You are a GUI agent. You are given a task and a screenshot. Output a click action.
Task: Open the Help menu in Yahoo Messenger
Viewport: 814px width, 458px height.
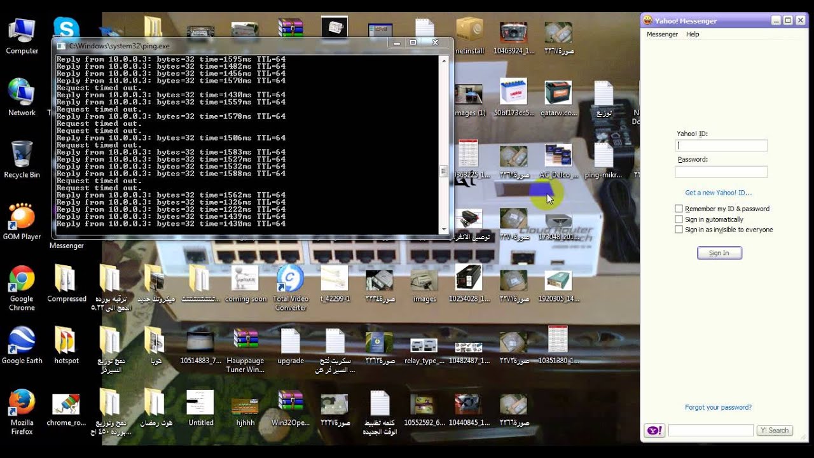693,34
